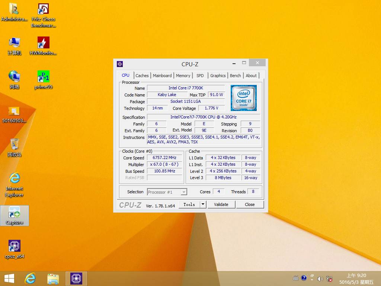Select the Capture desktop shortcut
This screenshot has height=286, width=381.
pyautogui.click(x=15, y=216)
